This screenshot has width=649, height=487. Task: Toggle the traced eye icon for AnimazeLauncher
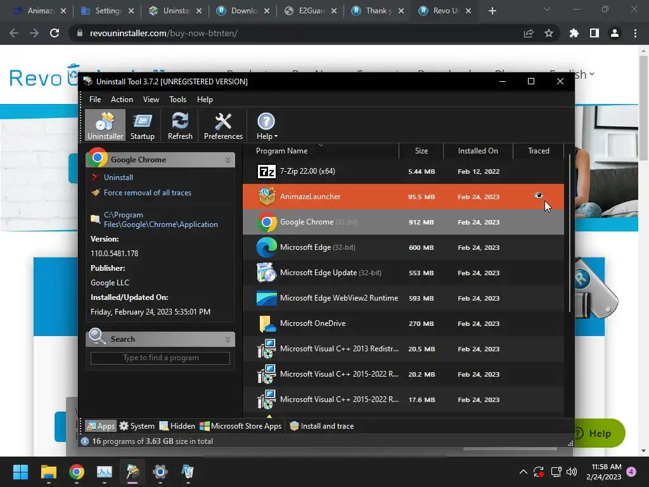[538, 195]
